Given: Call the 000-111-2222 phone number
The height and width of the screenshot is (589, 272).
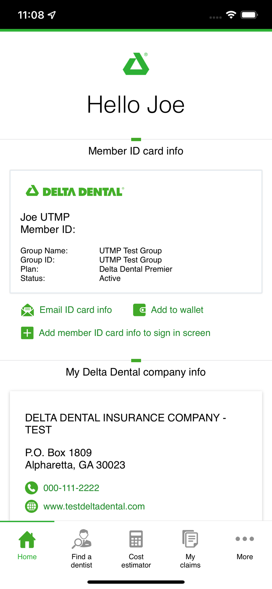Looking at the screenshot, I should point(71,488).
